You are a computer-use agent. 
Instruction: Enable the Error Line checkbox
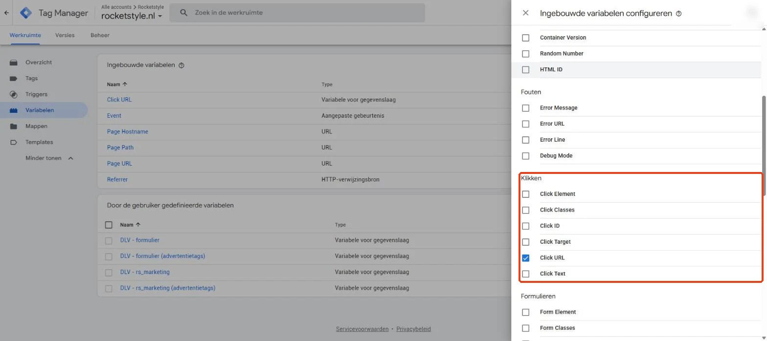[x=526, y=140]
